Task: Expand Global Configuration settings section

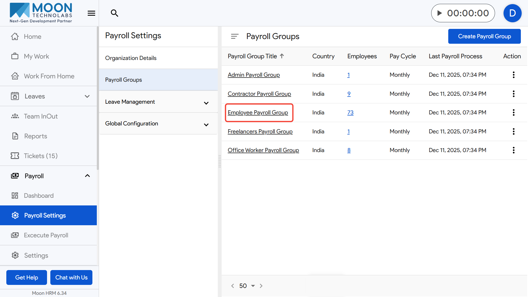Action: [206, 125]
